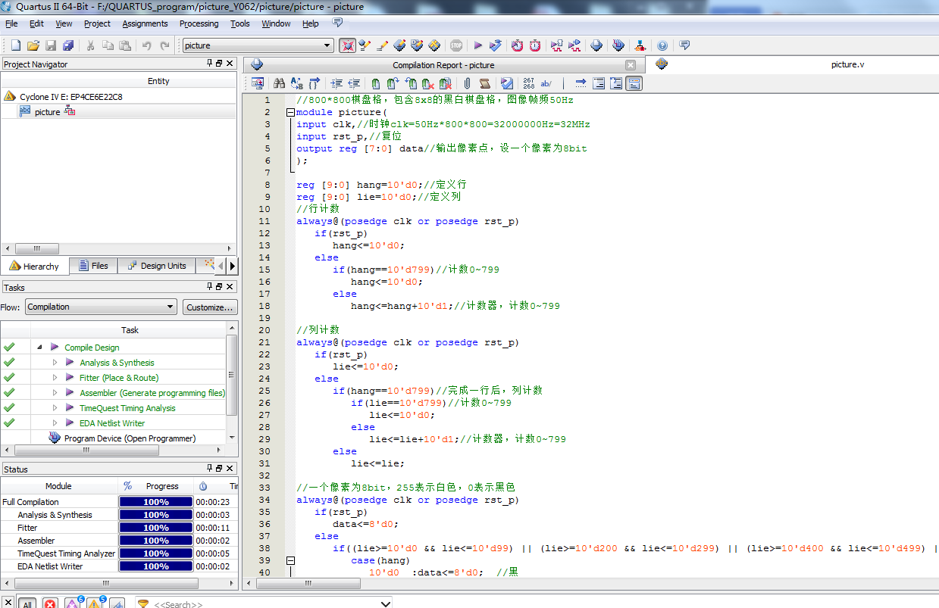Image resolution: width=939 pixels, height=608 pixels.
Task: Open the picture project entity dropdown
Action: tap(327, 45)
